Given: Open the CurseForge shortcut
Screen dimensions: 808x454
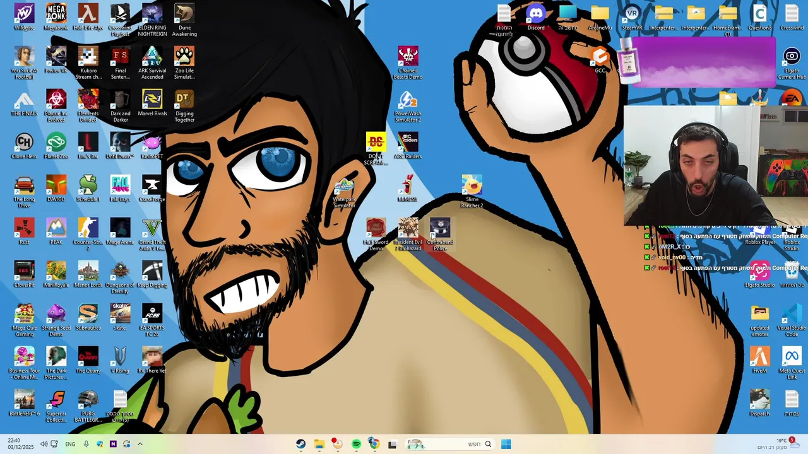Looking at the screenshot, I should (152, 189).
